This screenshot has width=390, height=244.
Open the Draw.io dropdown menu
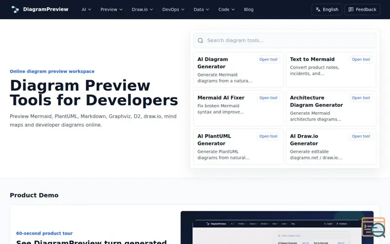pyautogui.click(x=142, y=9)
